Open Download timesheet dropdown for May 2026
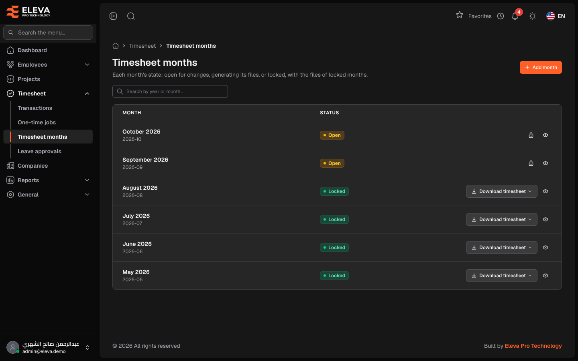This screenshot has width=578, height=361. pyautogui.click(x=502, y=276)
